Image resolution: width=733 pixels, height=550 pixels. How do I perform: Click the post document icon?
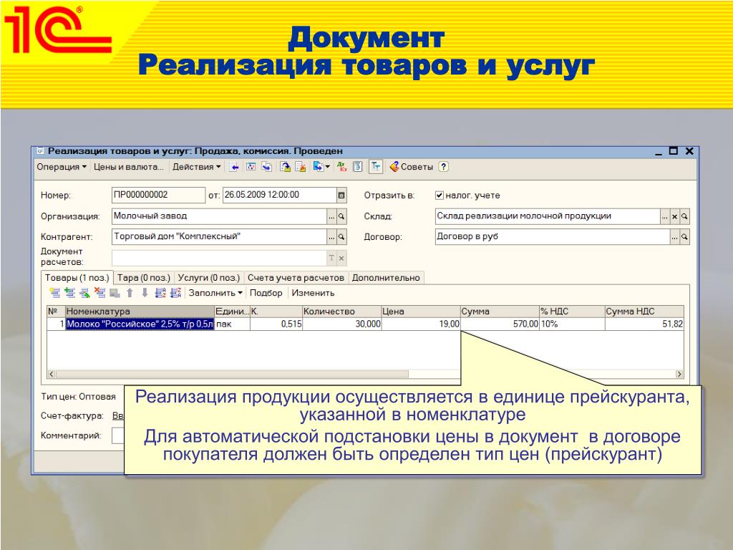point(285,167)
